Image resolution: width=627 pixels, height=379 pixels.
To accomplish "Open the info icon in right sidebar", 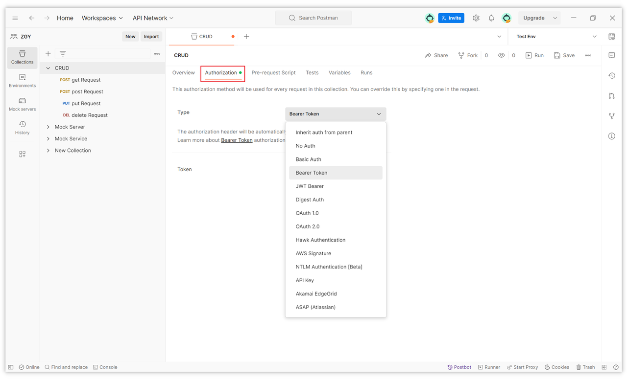I will tap(612, 136).
